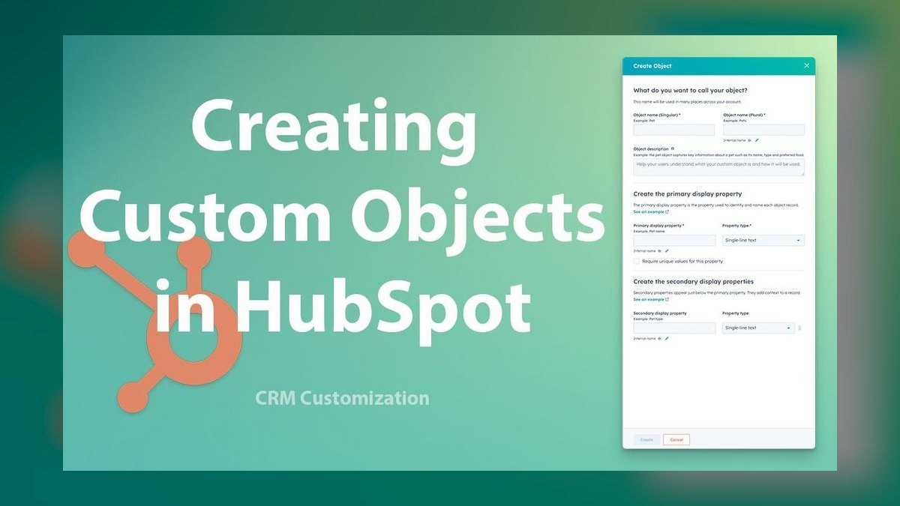Click the 'CRM Customization' subtitle text

point(342,398)
